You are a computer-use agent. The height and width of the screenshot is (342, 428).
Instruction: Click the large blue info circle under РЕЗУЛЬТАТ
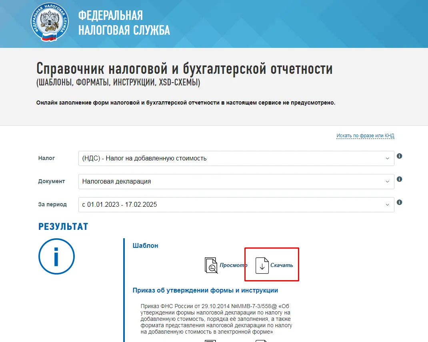click(56, 257)
